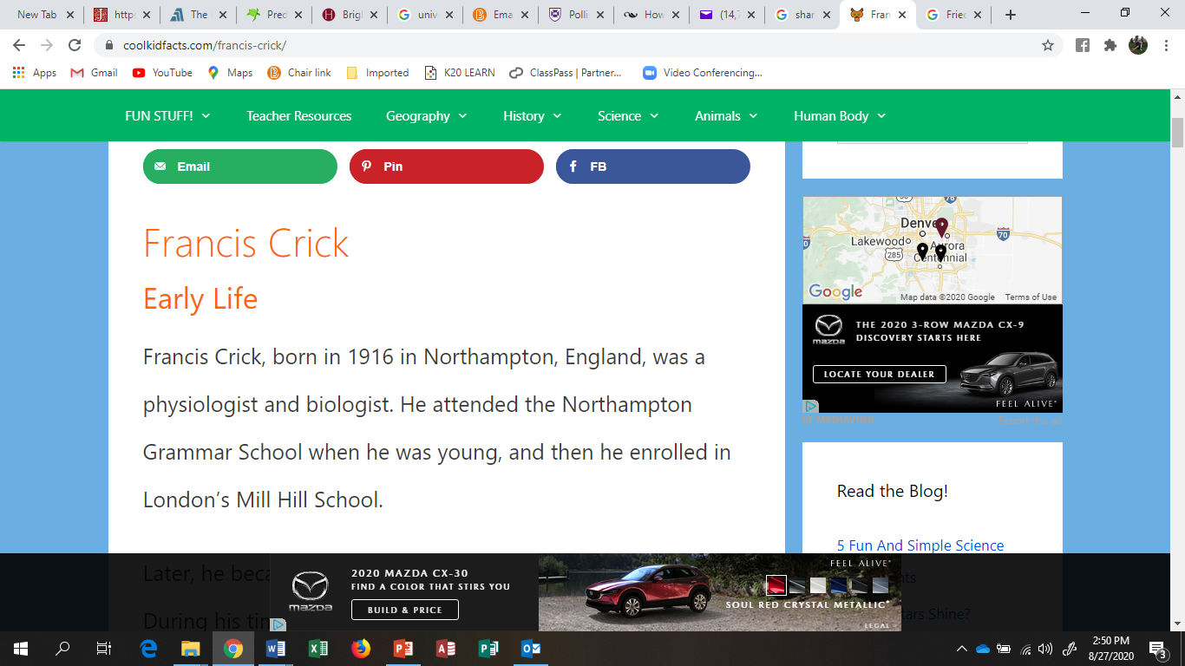Open the Apps grid in bookmarks bar
1185x666 pixels.
tap(35, 73)
